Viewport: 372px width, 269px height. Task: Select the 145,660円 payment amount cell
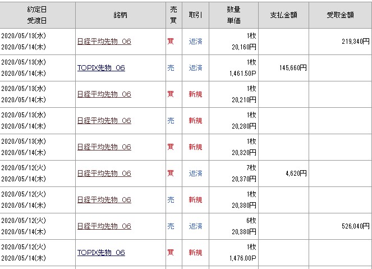tap(292, 67)
